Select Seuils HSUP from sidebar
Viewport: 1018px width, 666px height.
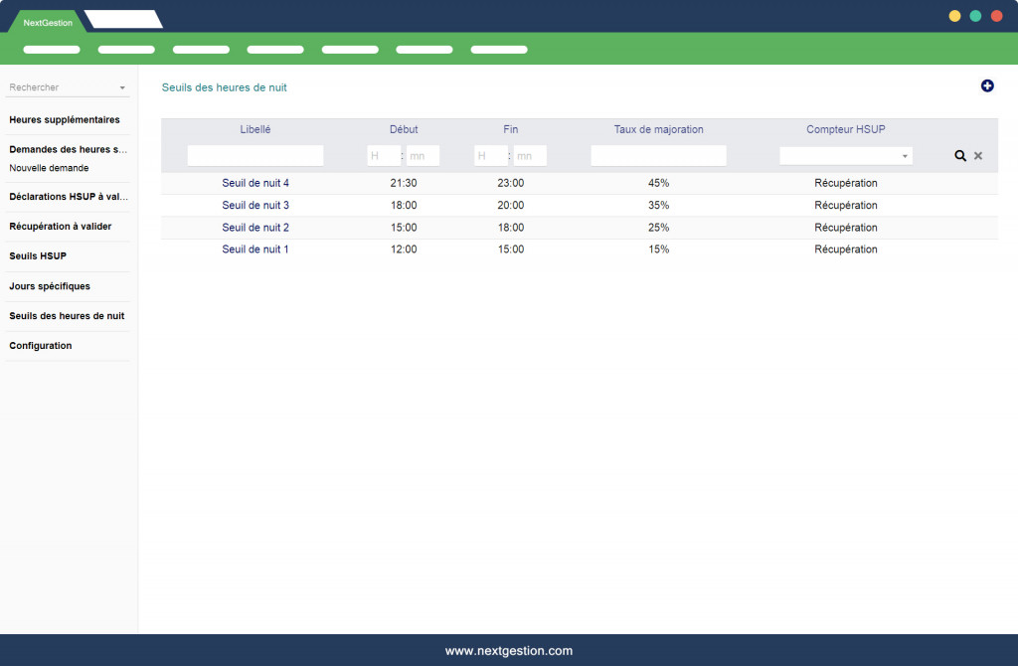[x=38, y=256]
